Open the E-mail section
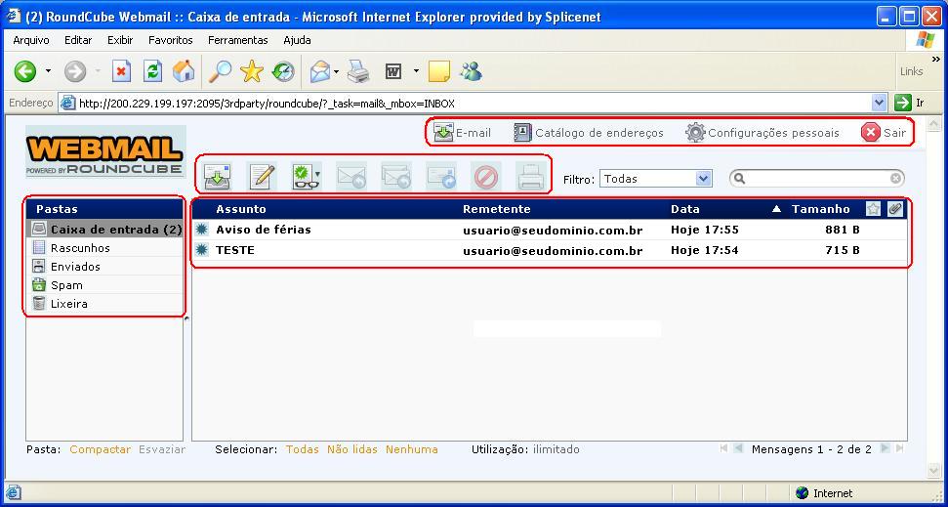Screen dimensions: 948x507 pyautogui.click(x=463, y=133)
